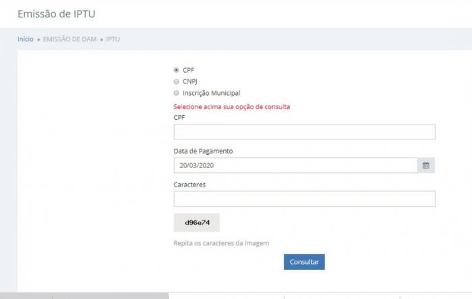The width and height of the screenshot is (472, 299).
Task: Focus the CPF number input field
Action: [x=304, y=132]
